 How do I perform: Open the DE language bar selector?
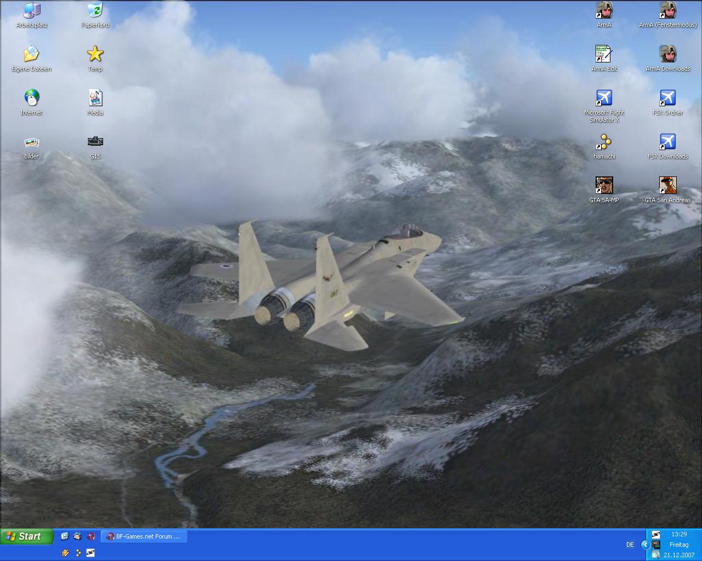[x=630, y=545]
